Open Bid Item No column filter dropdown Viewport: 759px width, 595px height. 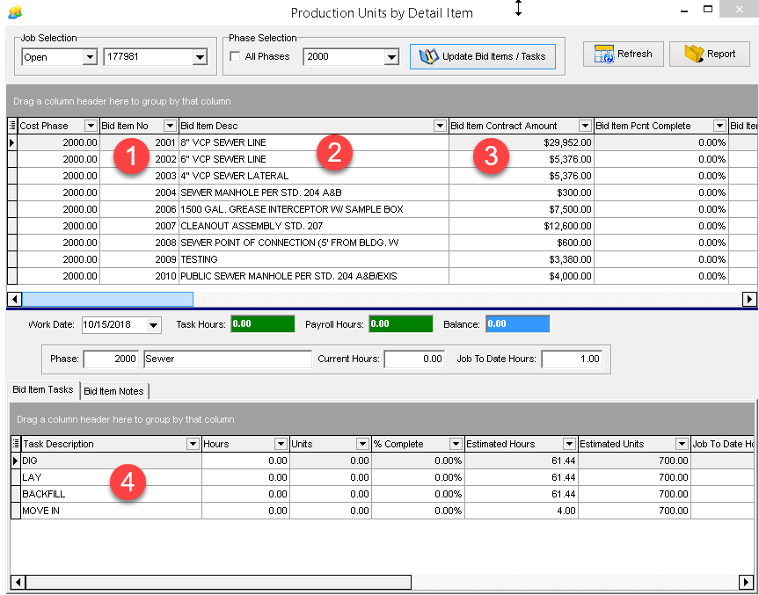[170, 127]
